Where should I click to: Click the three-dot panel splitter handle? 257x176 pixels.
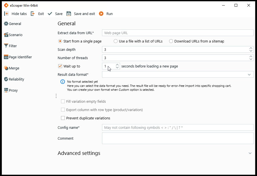pyautogui.click(x=56, y=96)
